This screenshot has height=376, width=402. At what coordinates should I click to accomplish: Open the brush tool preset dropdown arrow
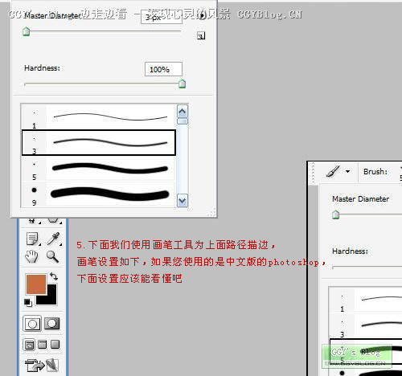tap(348, 171)
